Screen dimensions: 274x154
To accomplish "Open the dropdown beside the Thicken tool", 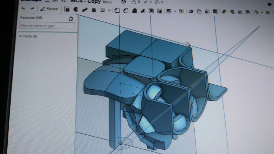I will tap(109, 10).
